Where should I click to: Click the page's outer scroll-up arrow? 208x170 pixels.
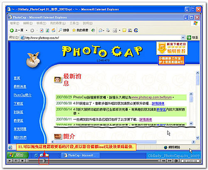198,73
